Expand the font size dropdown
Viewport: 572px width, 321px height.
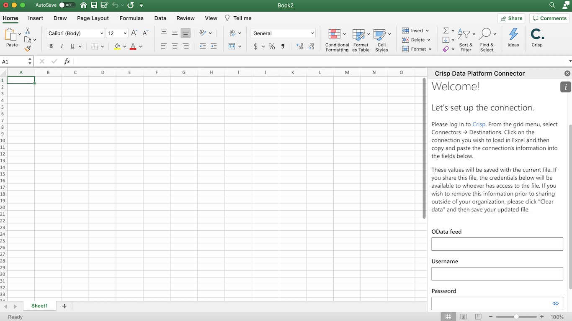pyautogui.click(x=125, y=33)
